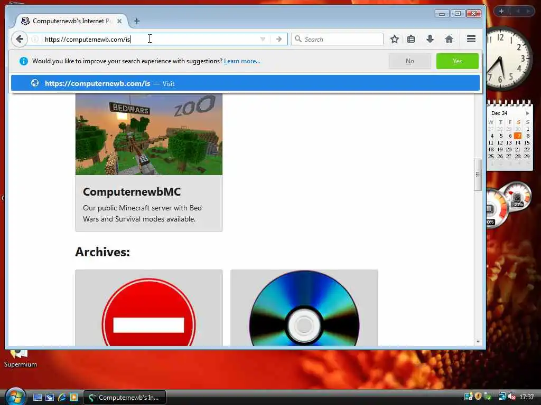
Task: Click the calendar gadget next month arrow
Action: [528, 113]
